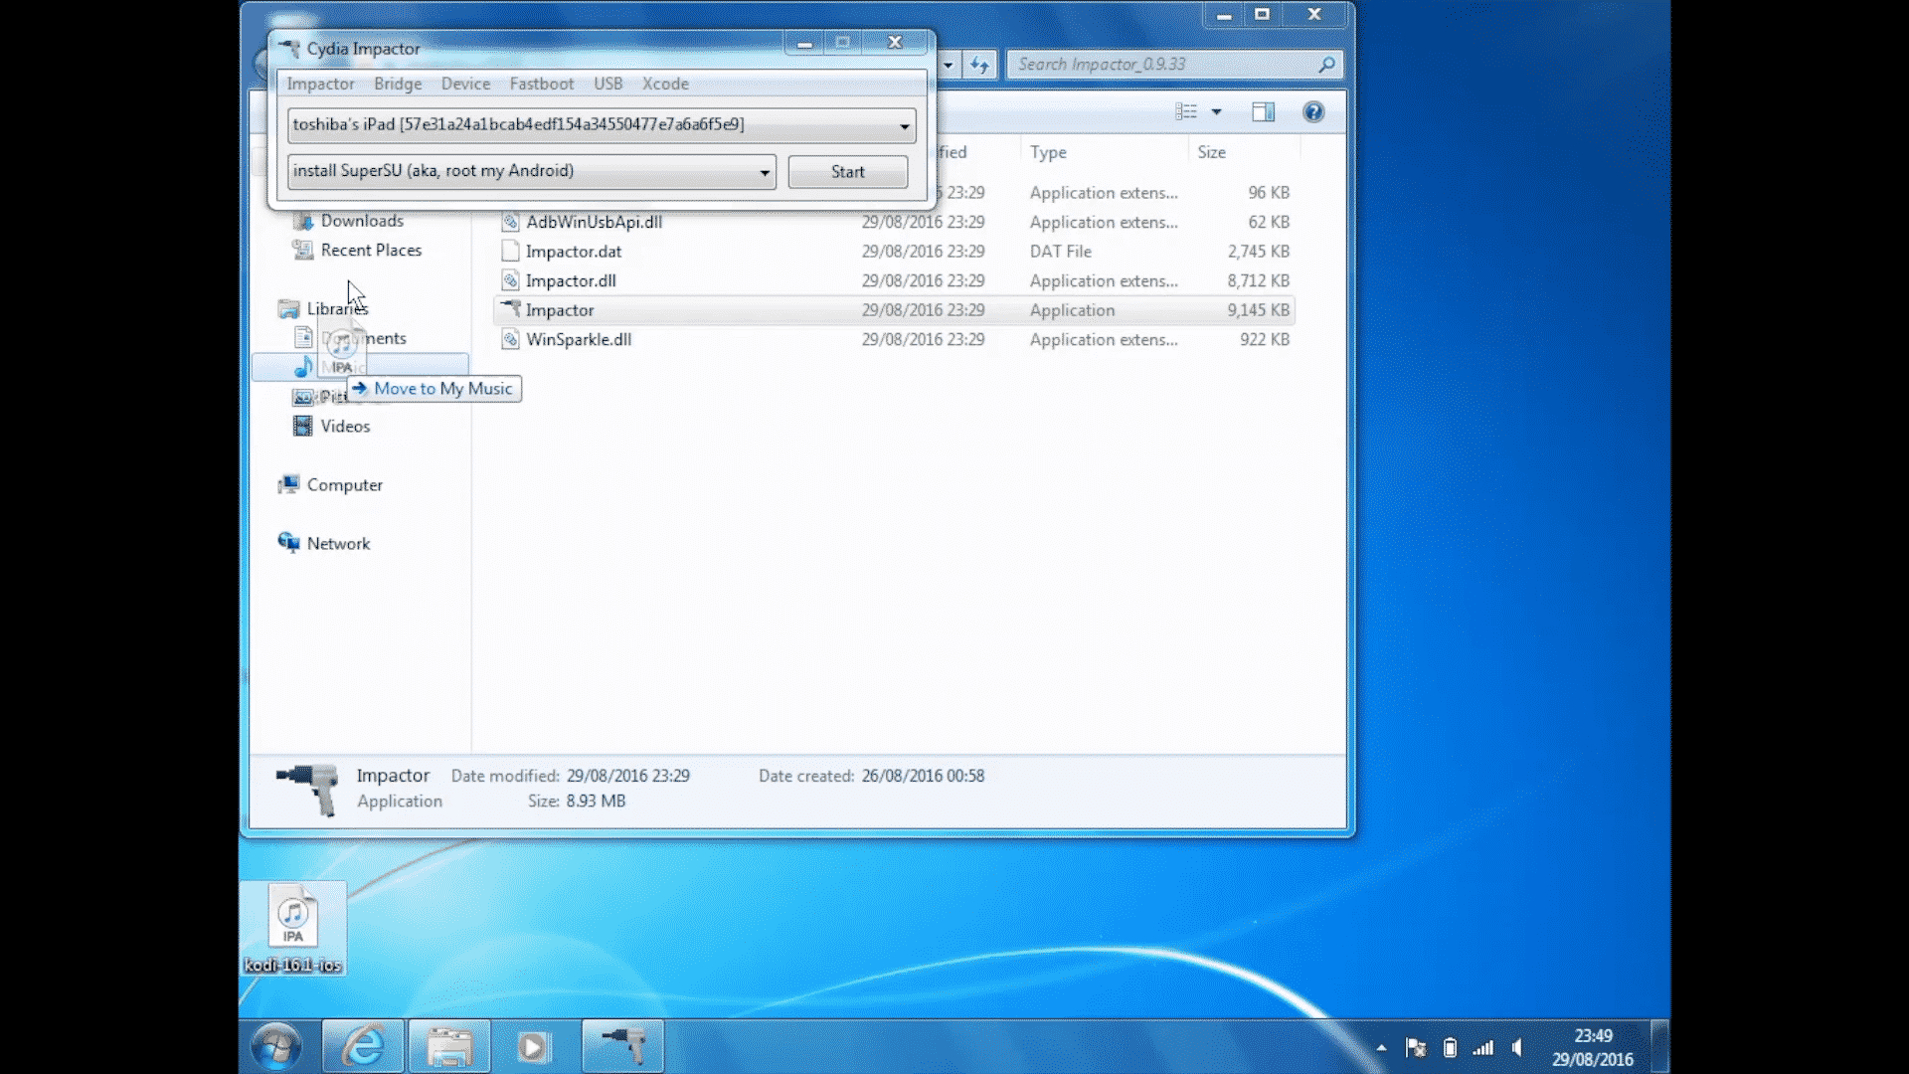Open the Xcode menu

(x=665, y=84)
